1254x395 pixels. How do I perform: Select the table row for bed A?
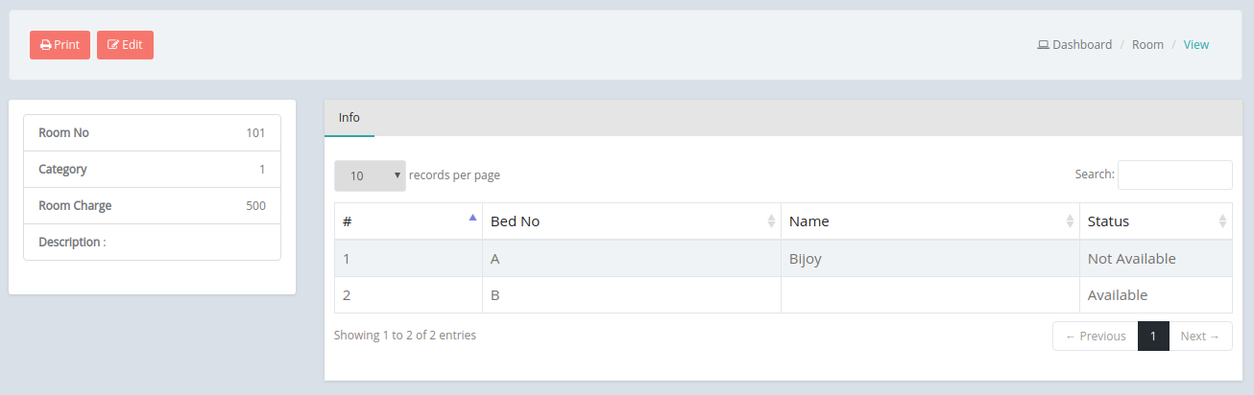[x=784, y=259]
